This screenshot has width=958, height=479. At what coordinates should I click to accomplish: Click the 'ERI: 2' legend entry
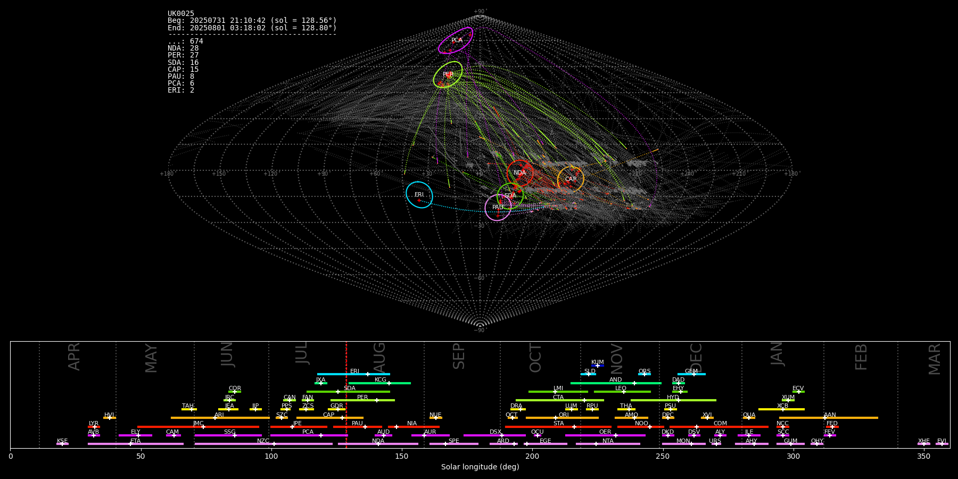click(181, 90)
